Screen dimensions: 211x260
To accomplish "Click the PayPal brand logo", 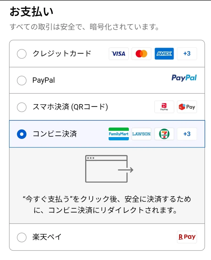I will coord(184,78).
